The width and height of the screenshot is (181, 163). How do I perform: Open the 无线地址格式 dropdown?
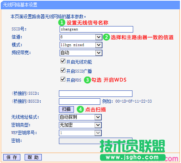point(80,117)
